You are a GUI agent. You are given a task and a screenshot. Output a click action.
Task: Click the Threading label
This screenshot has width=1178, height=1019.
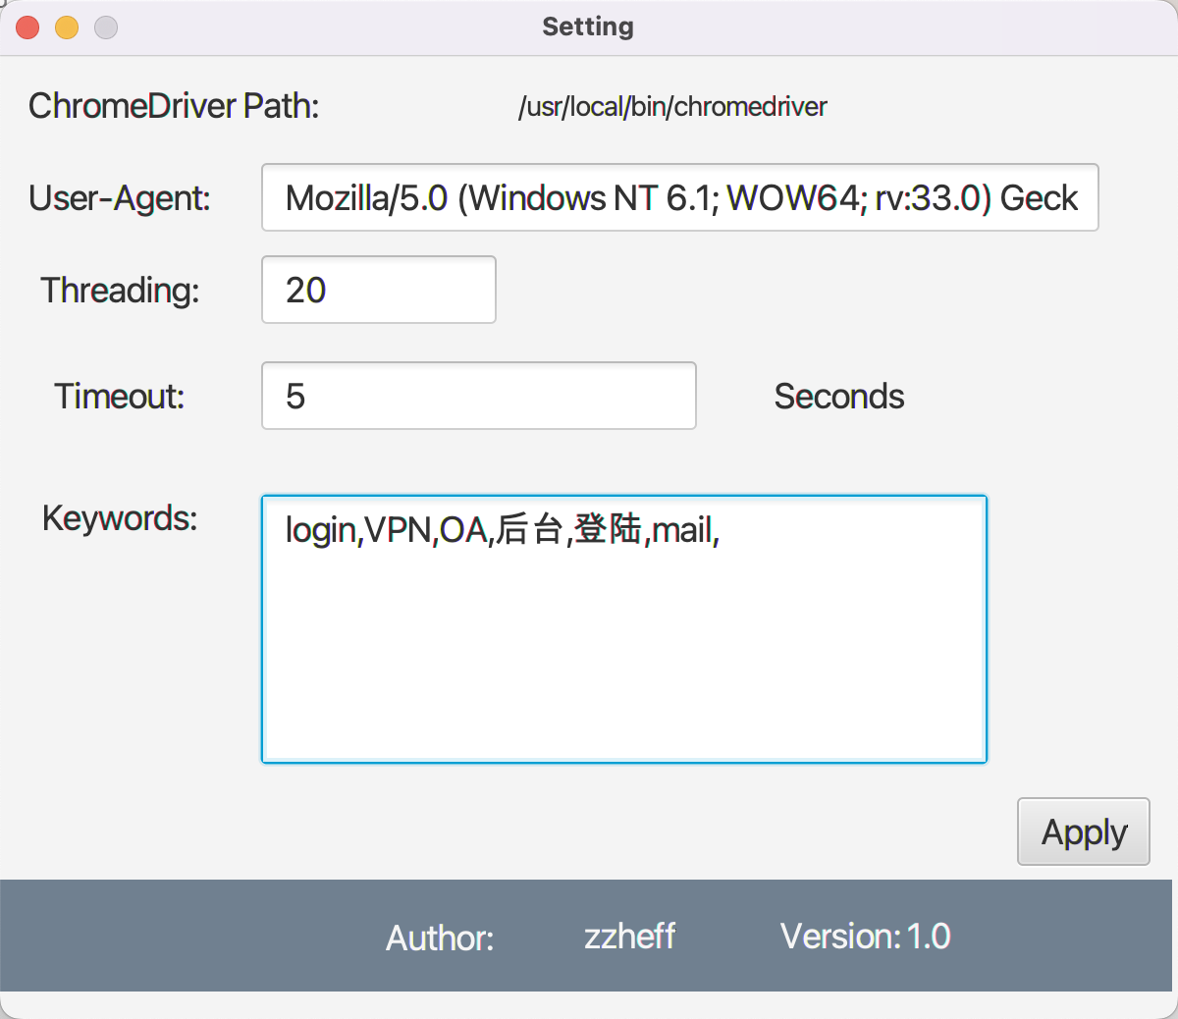(119, 290)
